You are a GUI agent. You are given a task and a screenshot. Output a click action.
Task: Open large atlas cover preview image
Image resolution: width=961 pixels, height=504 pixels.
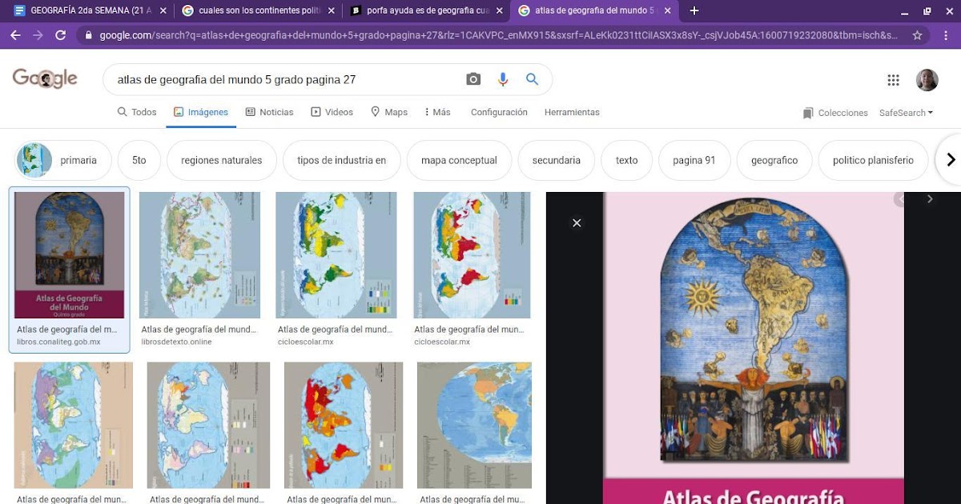pos(754,348)
